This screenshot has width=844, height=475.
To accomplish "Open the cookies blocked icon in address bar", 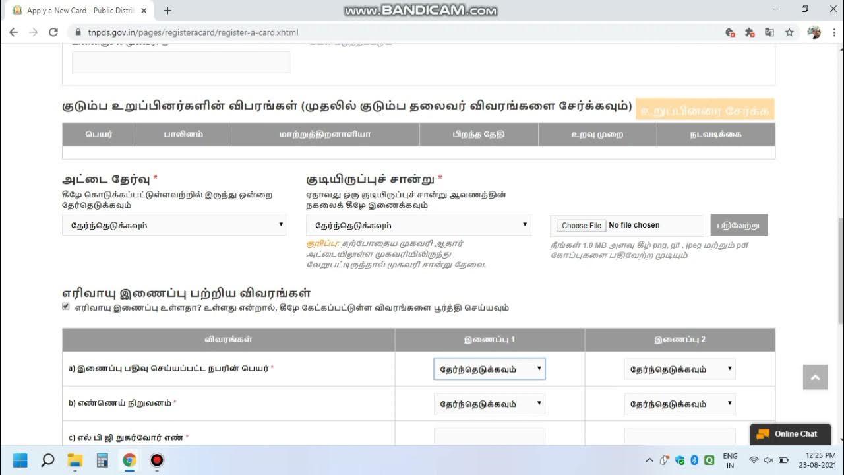I will point(730,32).
